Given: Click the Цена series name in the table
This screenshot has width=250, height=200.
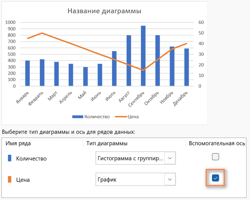Looking at the screenshot, I should point(23,180).
